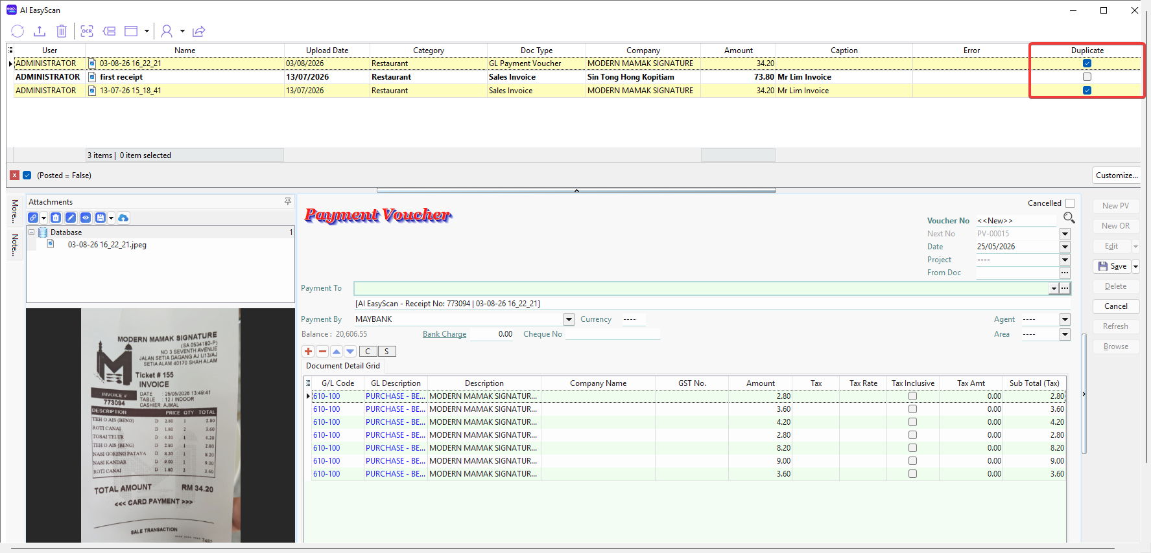The width and height of the screenshot is (1151, 553).
Task: Click the window layout icon in the top toolbar
Action: tap(131, 31)
